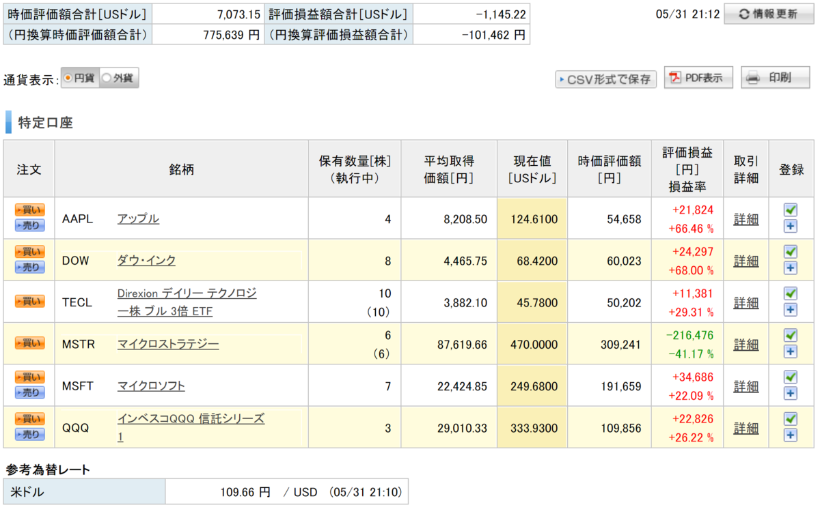Open 詳細 details for QQQ row
Screen dimensions: 820x505
click(x=746, y=428)
